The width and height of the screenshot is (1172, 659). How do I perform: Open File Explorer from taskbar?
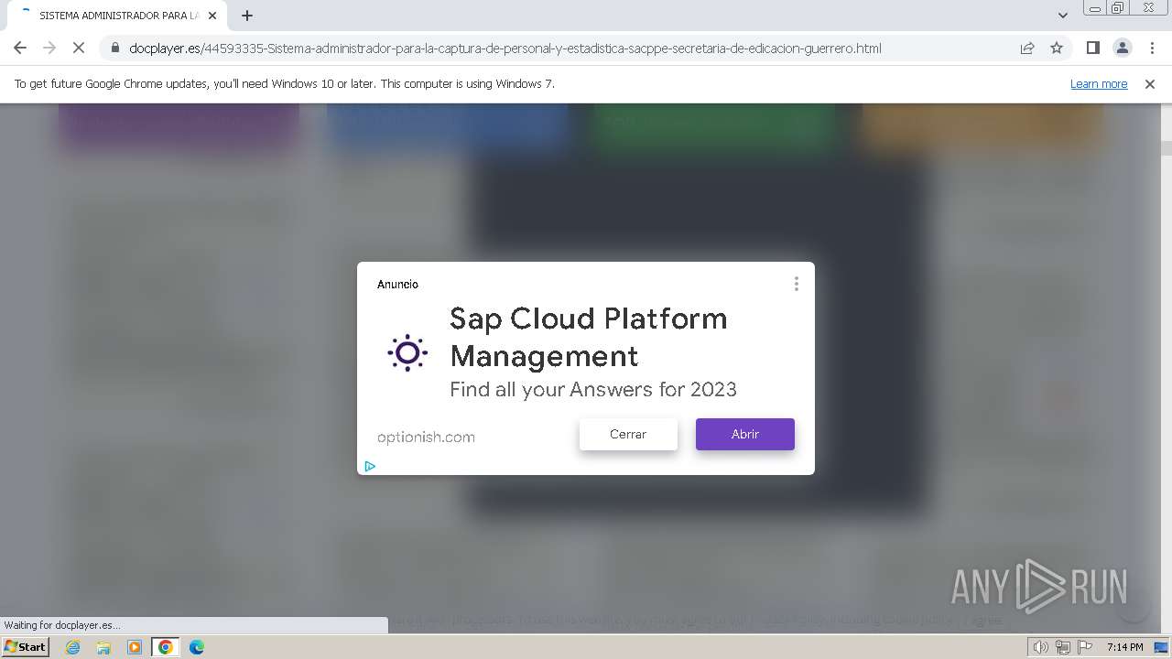(x=103, y=647)
